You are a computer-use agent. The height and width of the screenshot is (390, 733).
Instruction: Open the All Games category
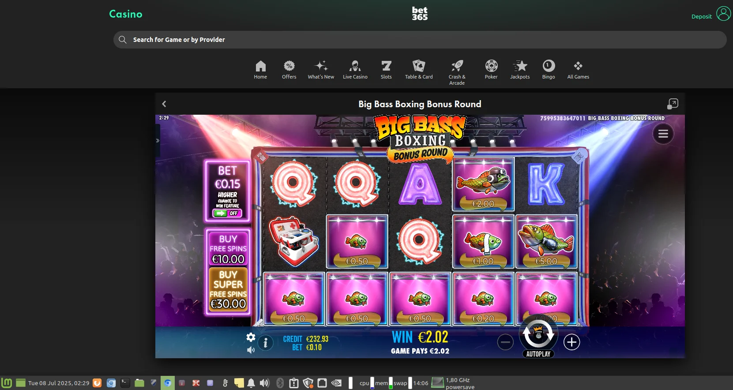point(578,70)
